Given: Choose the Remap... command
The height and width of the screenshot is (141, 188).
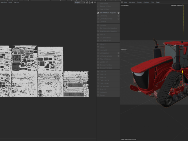Looking at the screenshot, I should 108,95.
